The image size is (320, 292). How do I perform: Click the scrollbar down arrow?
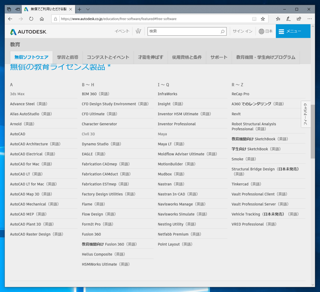click(313, 285)
